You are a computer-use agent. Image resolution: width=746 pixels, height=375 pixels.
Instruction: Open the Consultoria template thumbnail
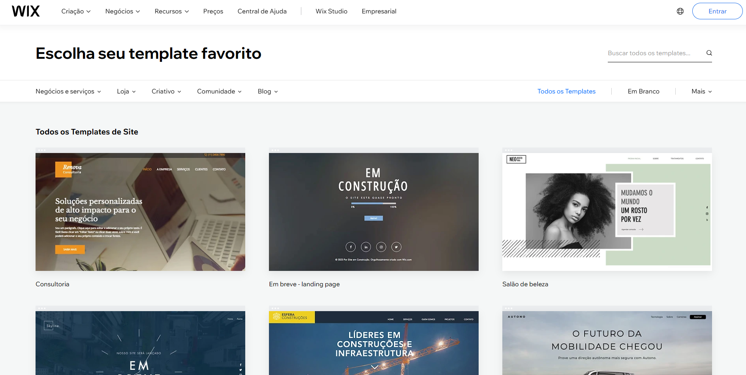click(x=140, y=209)
